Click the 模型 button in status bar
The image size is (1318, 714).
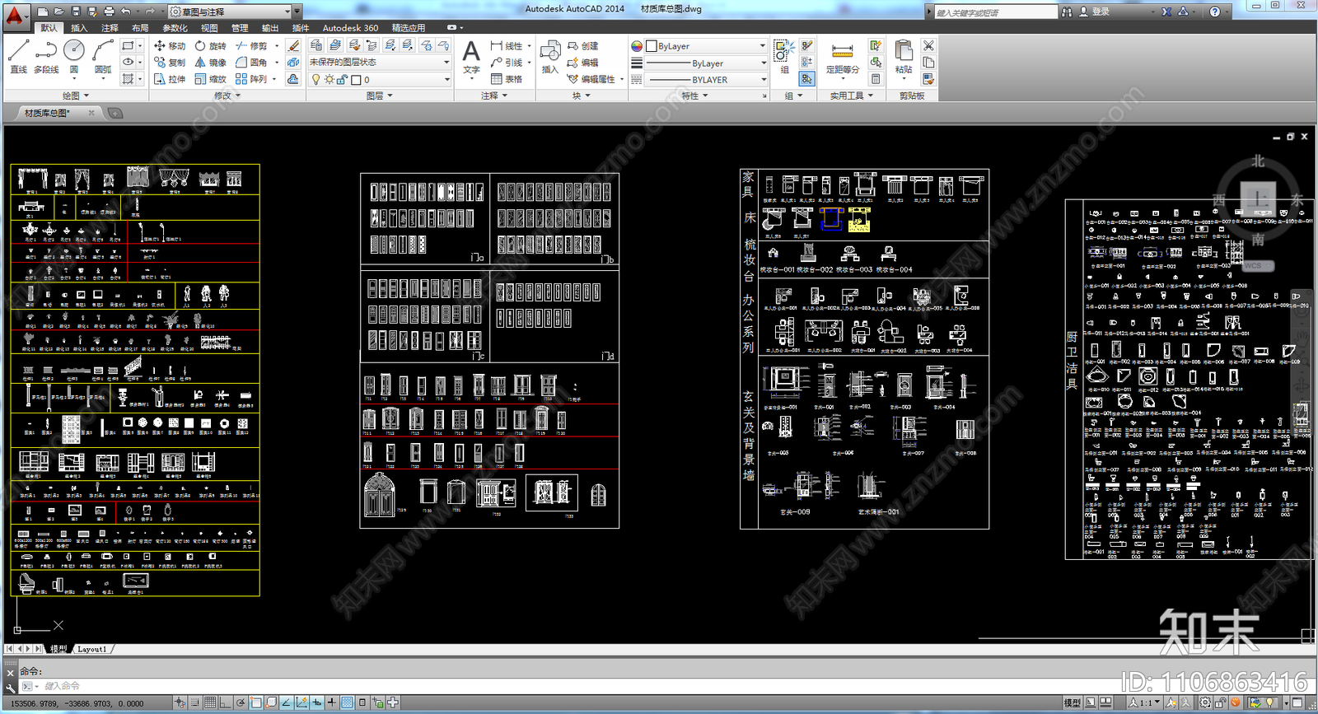(x=1072, y=702)
